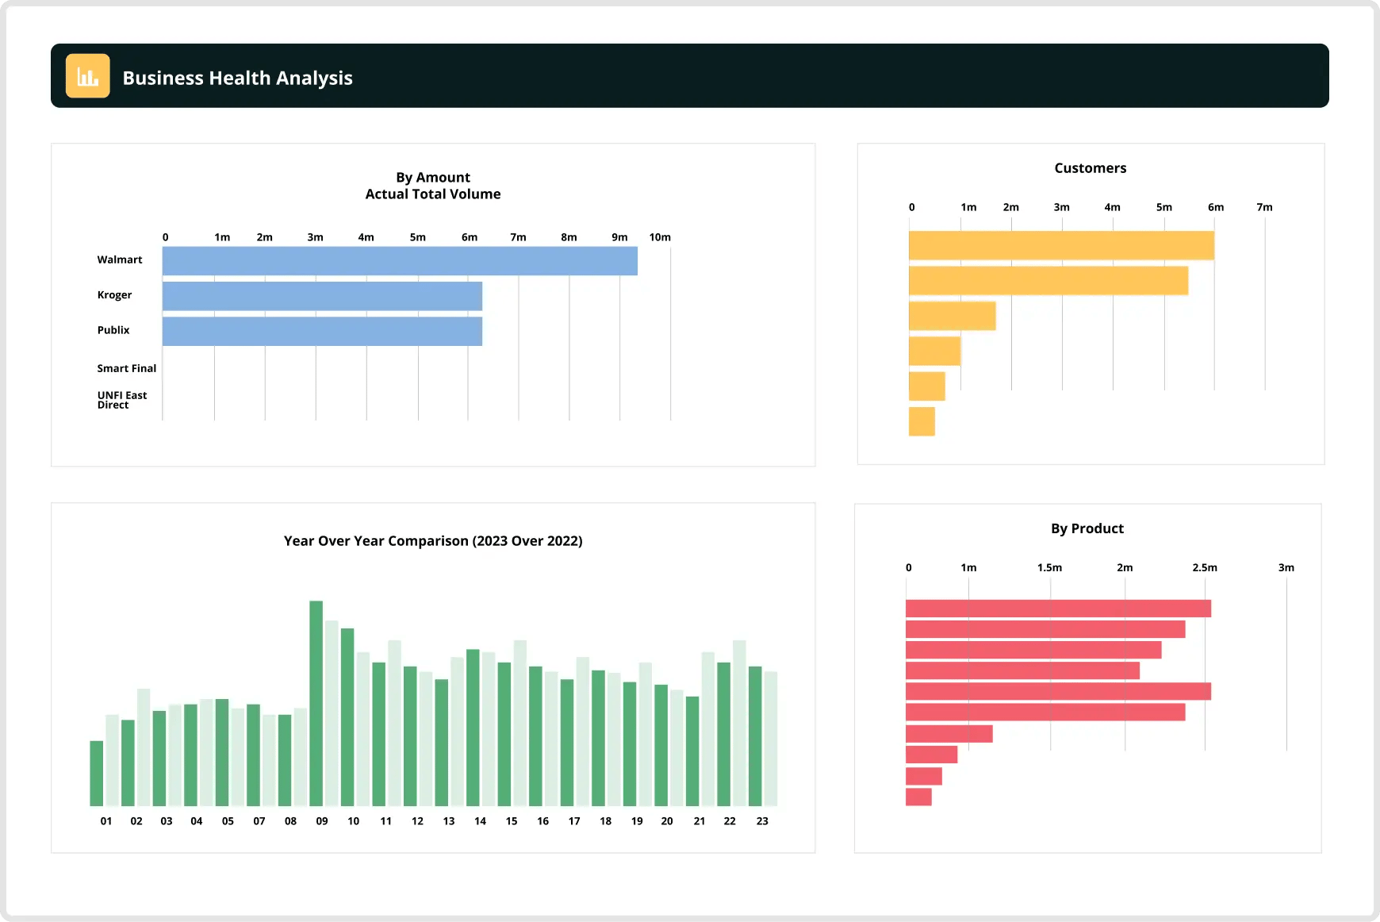Select the Walmart bar in By Amount chart
The width and height of the screenshot is (1380, 922).
[400, 261]
